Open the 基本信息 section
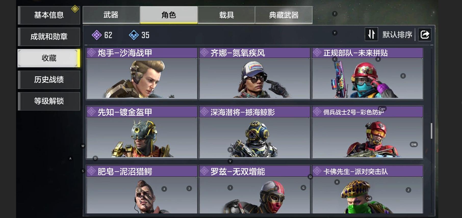The height and width of the screenshot is (218, 462). pyautogui.click(x=49, y=15)
